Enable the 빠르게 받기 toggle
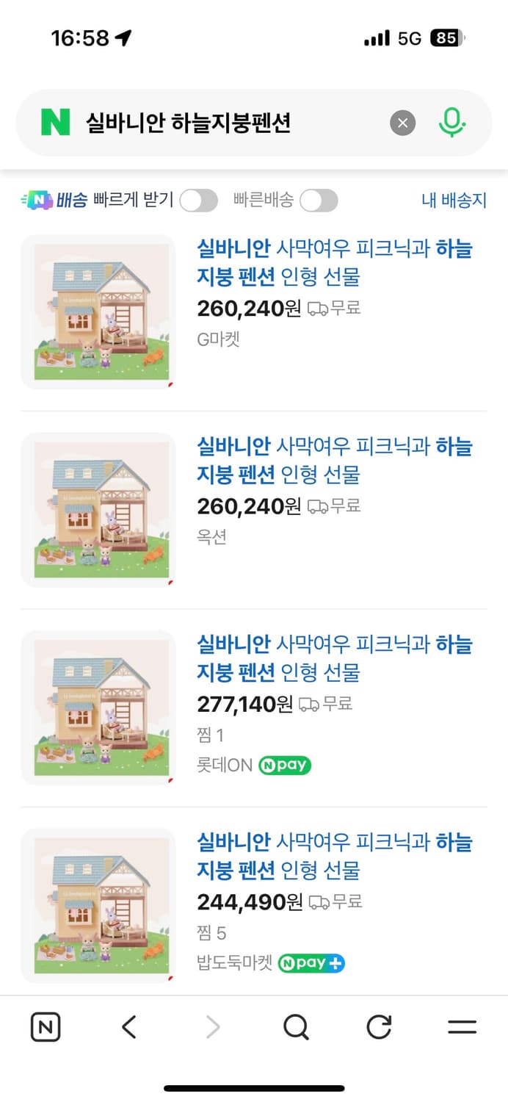Image resolution: width=508 pixels, height=1102 pixels. [197, 201]
